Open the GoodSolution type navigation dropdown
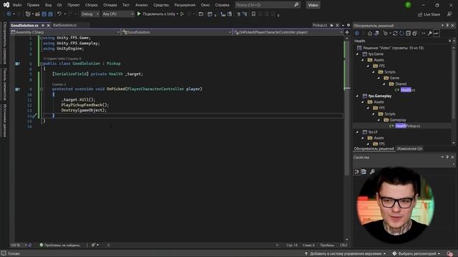This screenshot has width=458, height=257. pos(177,32)
